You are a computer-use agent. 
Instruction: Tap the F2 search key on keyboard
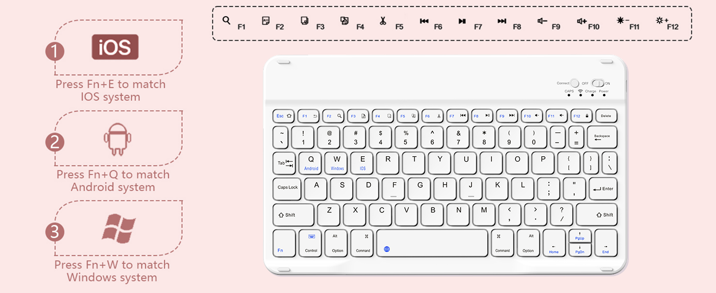point(334,116)
